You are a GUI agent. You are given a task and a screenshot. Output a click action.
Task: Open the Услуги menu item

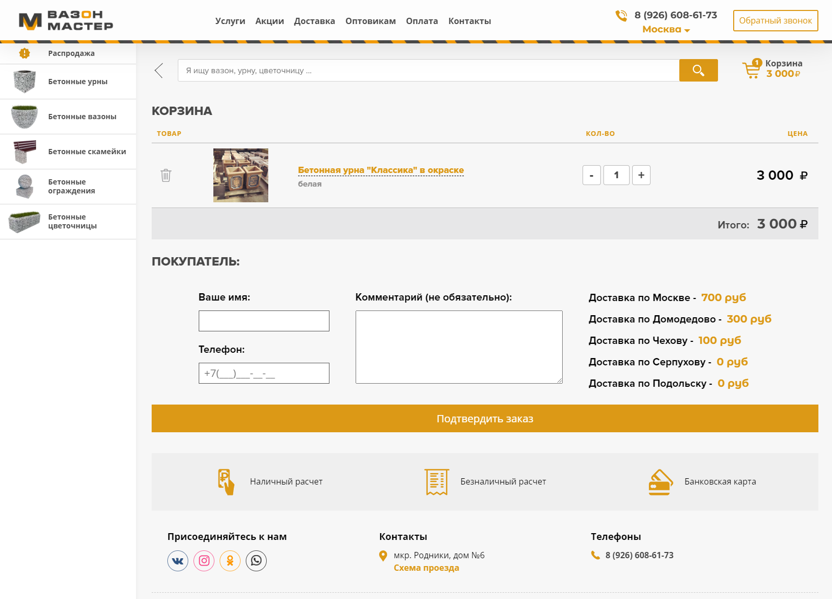(x=230, y=21)
